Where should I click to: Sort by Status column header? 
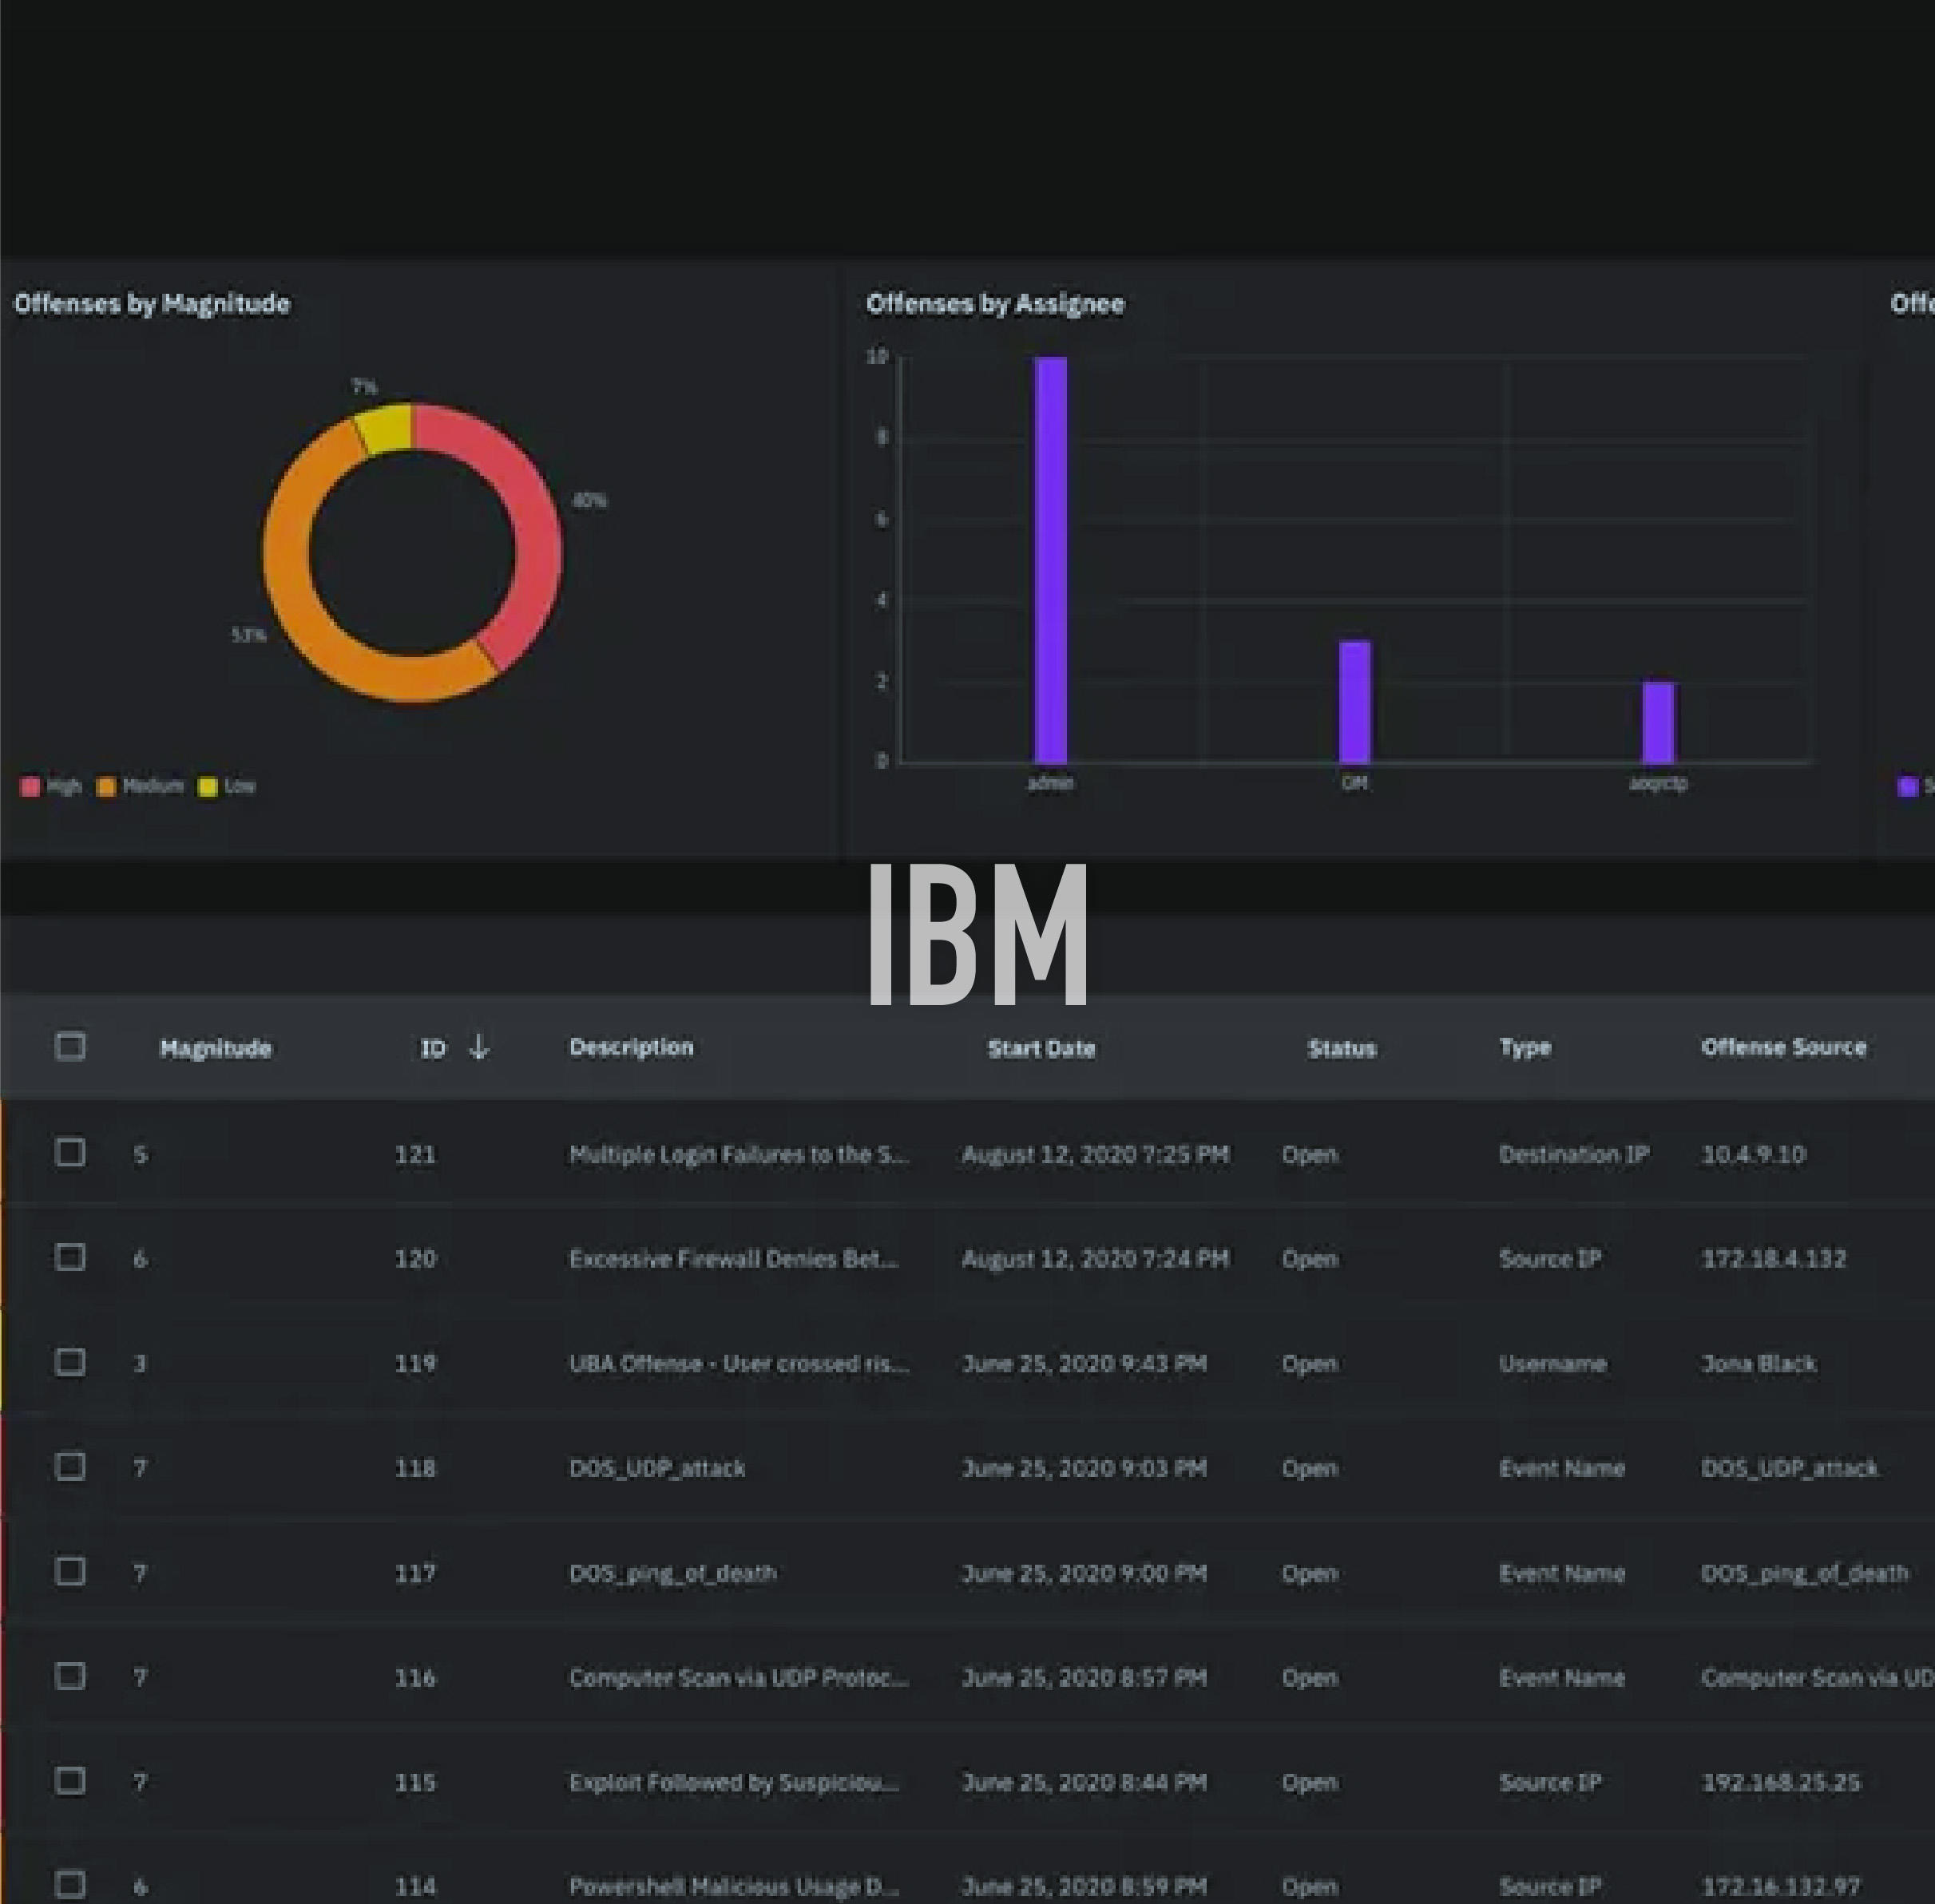click(x=1342, y=1048)
